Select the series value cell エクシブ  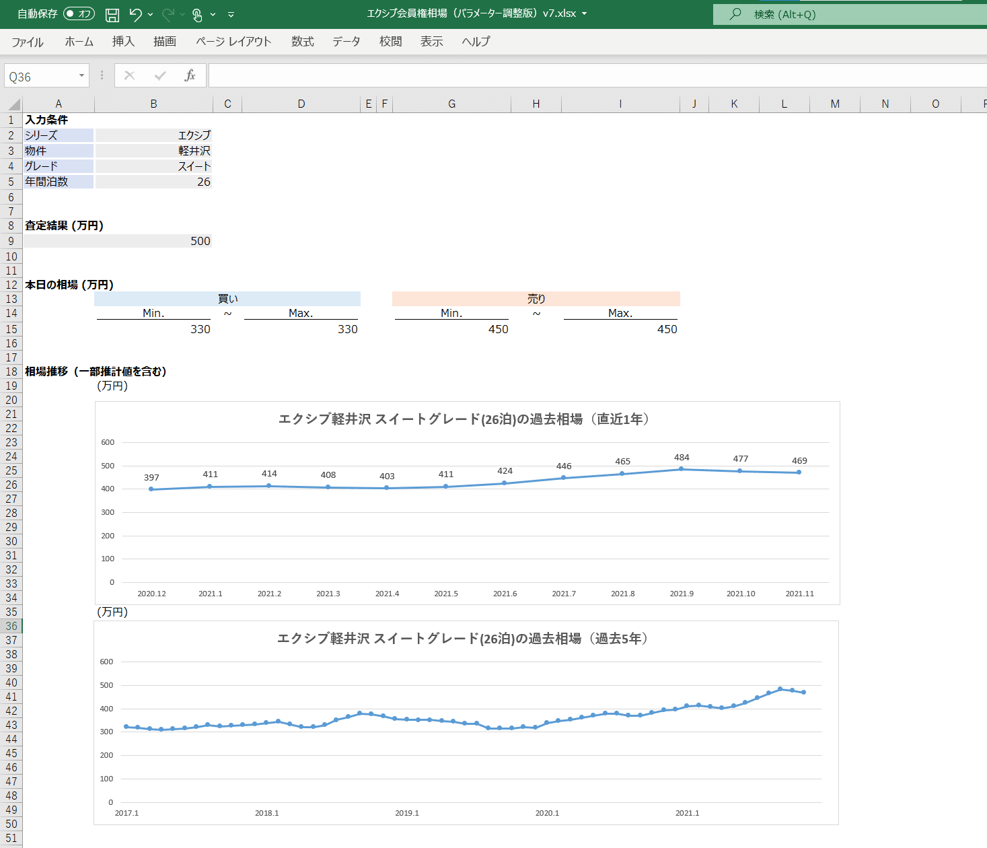(153, 135)
